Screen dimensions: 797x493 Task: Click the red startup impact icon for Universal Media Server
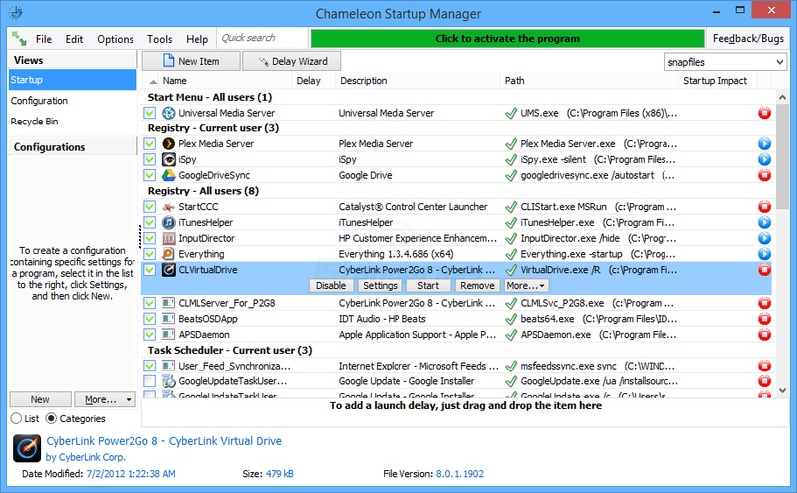pyautogui.click(x=764, y=113)
